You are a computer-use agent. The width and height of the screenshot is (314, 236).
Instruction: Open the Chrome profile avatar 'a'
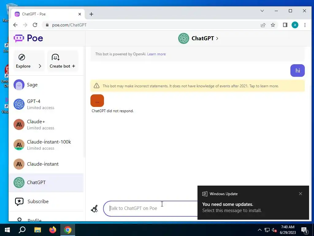[x=295, y=25]
